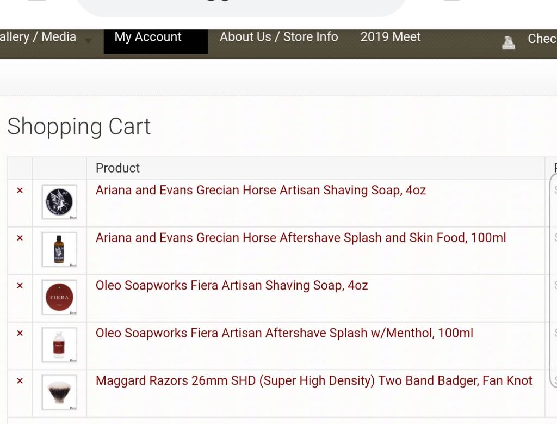Open badger fan knot brush thumbnail

(x=59, y=392)
